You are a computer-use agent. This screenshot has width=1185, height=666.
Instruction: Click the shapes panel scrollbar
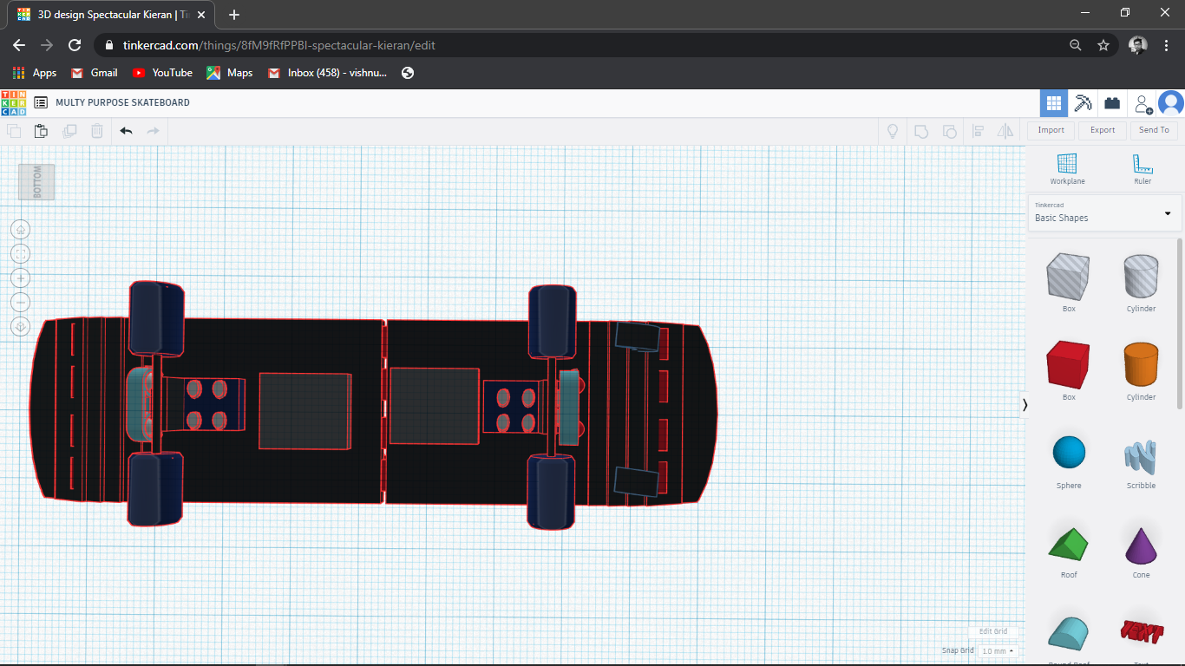[1180, 323]
